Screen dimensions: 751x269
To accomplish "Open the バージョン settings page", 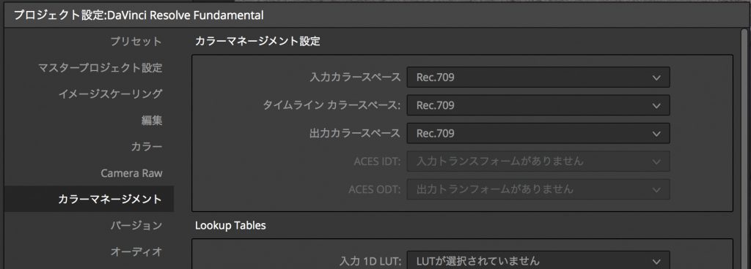I will coord(136,225).
